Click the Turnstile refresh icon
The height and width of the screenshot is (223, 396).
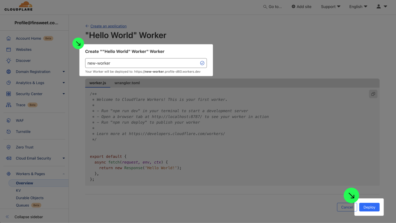click(8, 132)
